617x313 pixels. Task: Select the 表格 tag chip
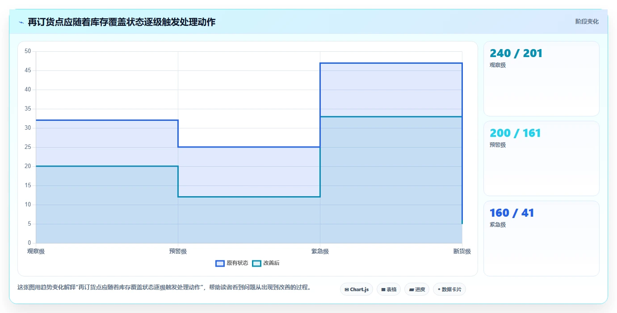click(389, 289)
